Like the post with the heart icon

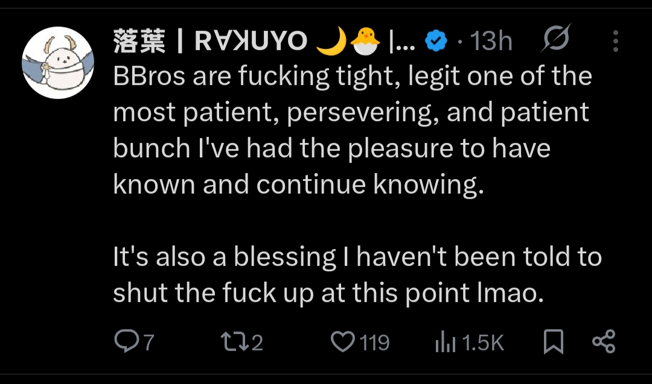[x=343, y=342]
